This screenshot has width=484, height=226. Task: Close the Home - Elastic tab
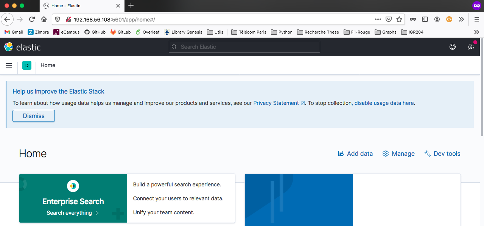coord(118,6)
